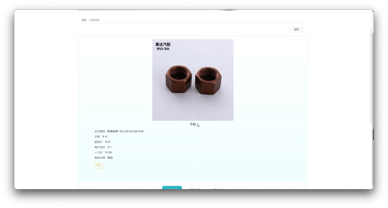Click the 返回 (back) button
Screen dimensions: 388x208
click(x=296, y=29)
